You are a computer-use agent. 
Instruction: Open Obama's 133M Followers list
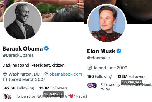tap(53, 88)
